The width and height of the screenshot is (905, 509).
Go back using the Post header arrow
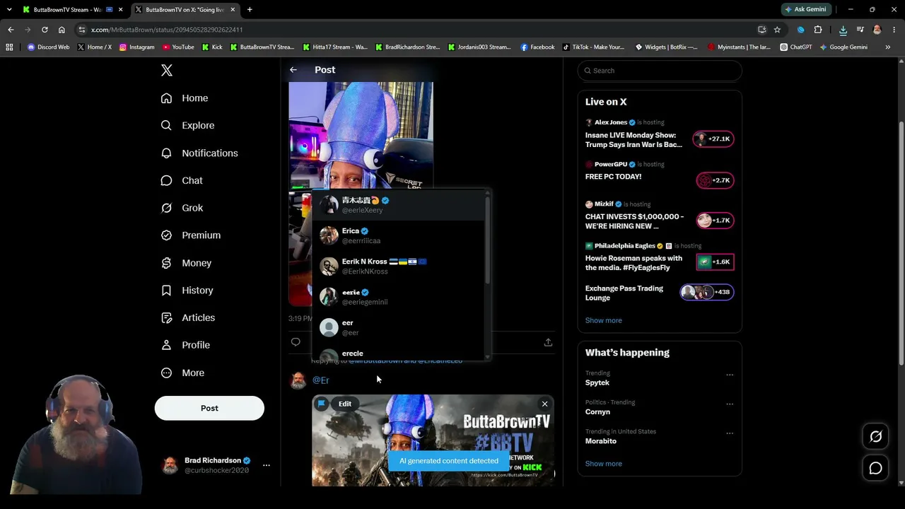click(293, 70)
